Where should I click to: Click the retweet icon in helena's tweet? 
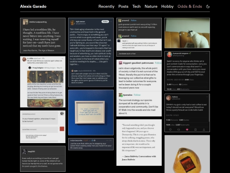178,129
